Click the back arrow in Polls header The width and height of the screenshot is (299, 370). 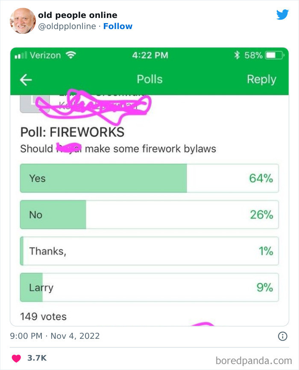tap(26, 79)
